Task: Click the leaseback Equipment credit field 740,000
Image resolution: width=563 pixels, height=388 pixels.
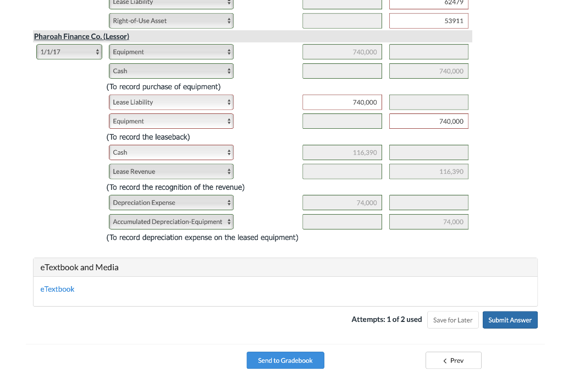Action: [x=429, y=122]
